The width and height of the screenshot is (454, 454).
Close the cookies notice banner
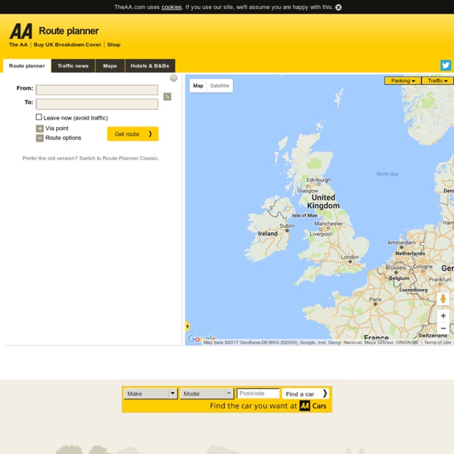(x=338, y=7)
